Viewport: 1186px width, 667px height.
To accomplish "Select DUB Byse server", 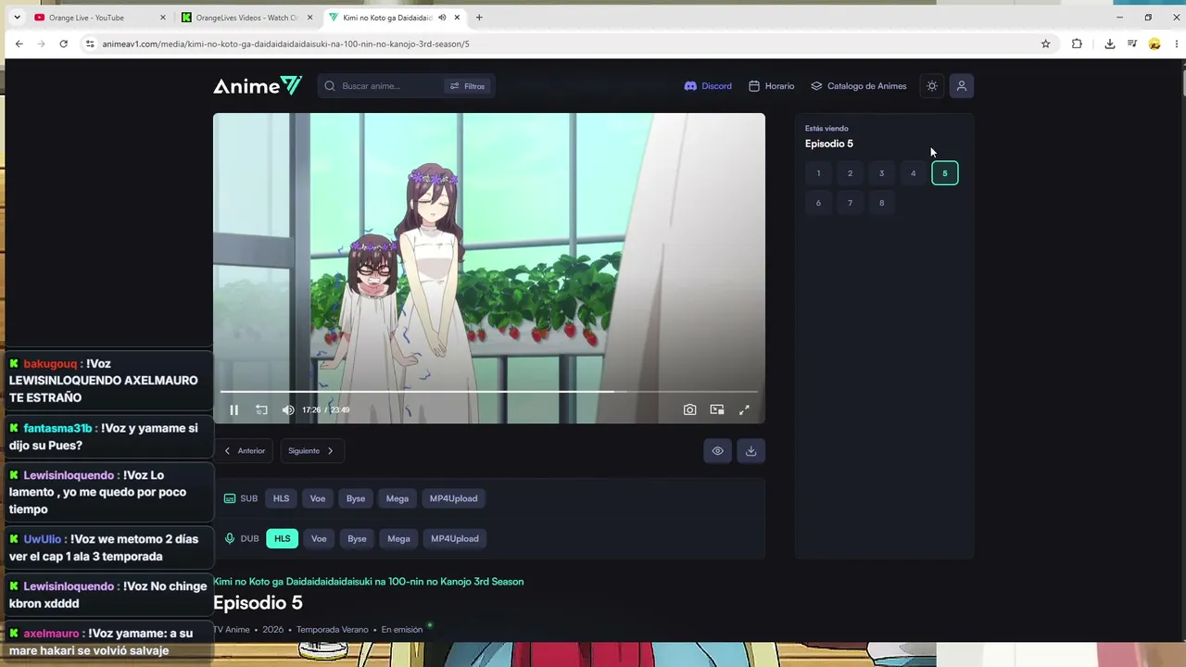I will pos(357,538).
